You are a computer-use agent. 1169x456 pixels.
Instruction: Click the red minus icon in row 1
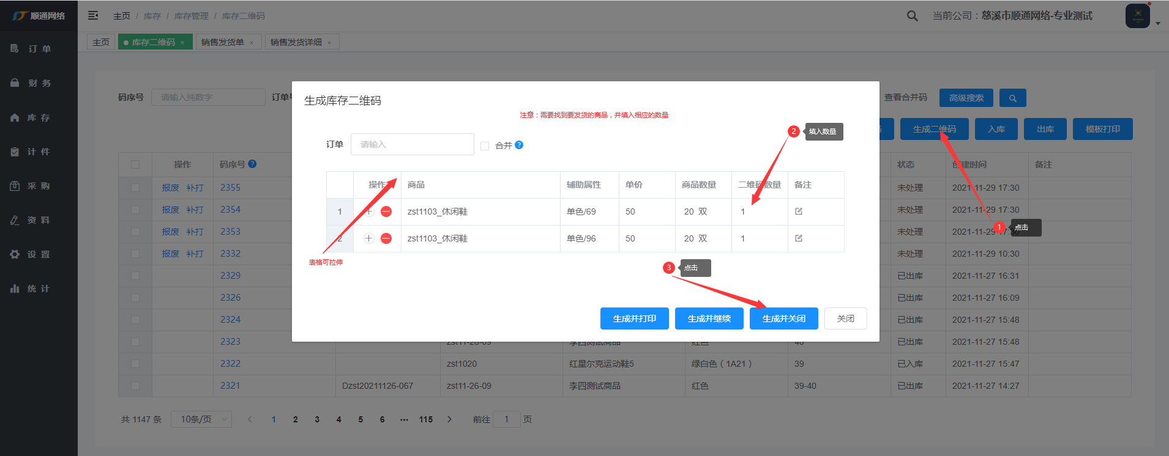(x=386, y=211)
